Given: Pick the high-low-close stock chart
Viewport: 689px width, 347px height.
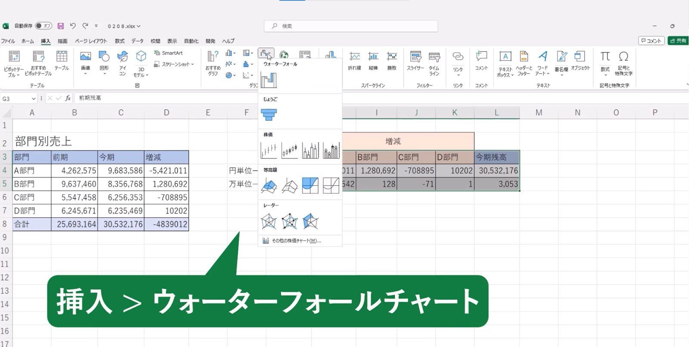Looking at the screenshot, I should coord(269,150).
